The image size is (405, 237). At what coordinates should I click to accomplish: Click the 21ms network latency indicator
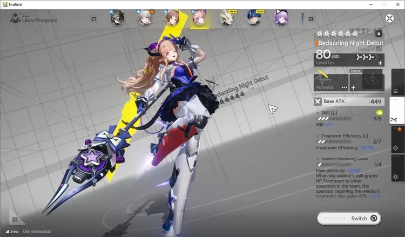click(12, 232)
